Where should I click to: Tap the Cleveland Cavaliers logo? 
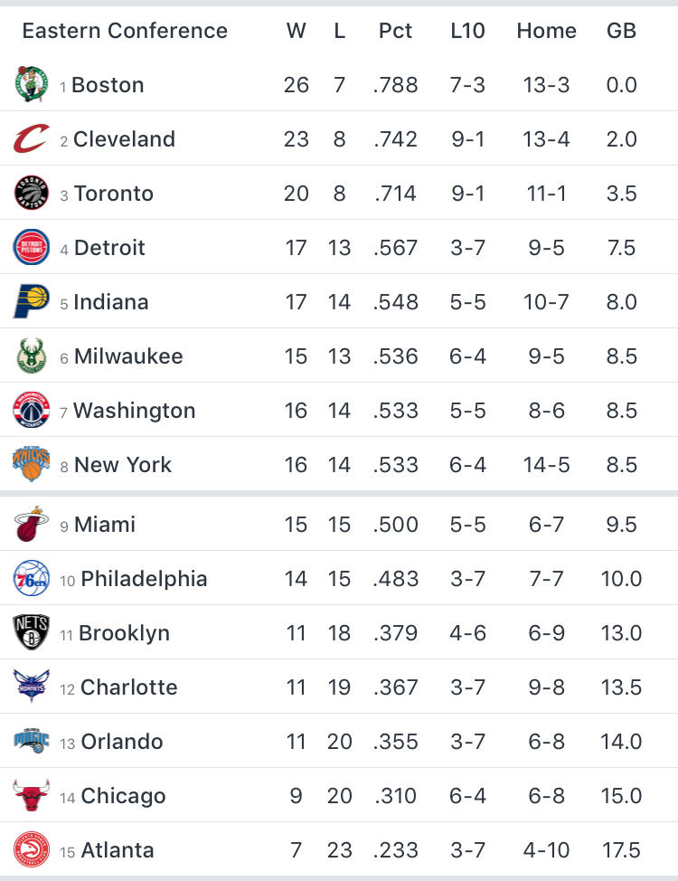[31, 138]
